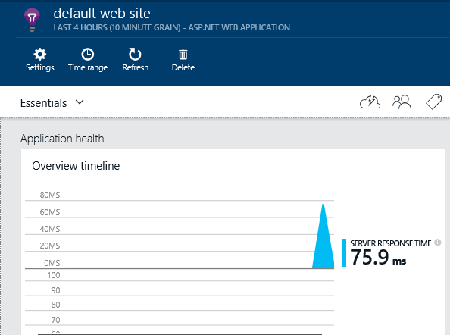
Task: Click the default web site title
Action: [x=102, y=14]
